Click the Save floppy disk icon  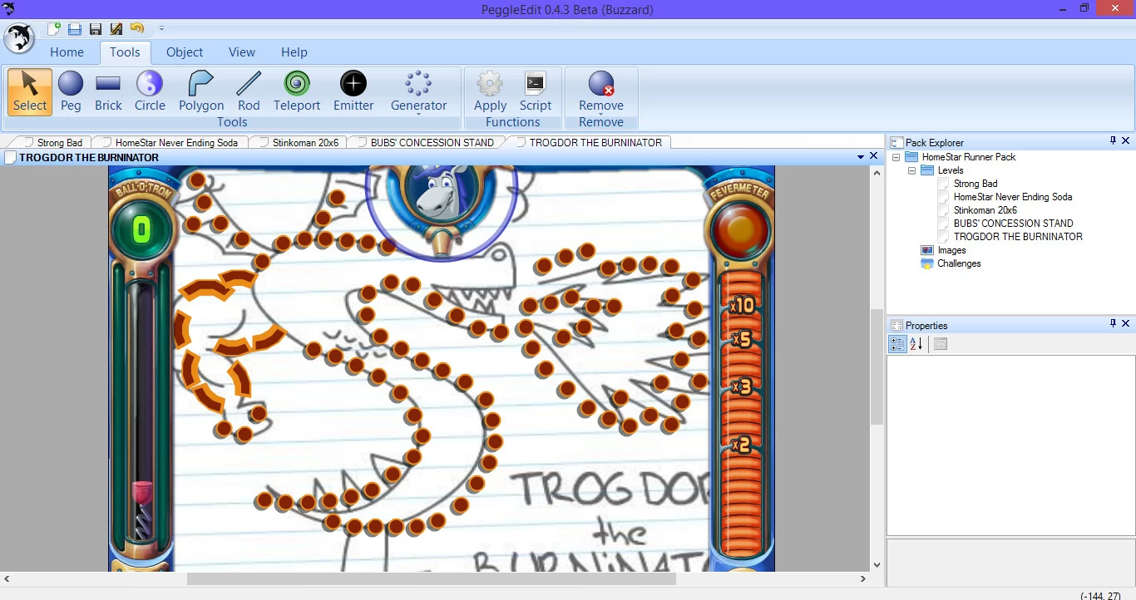(96, 29)
